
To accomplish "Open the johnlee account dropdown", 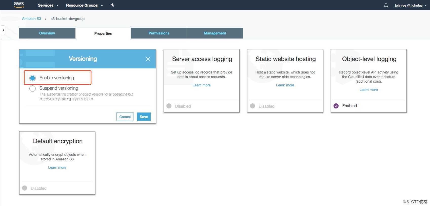I will tap(411, 5).
